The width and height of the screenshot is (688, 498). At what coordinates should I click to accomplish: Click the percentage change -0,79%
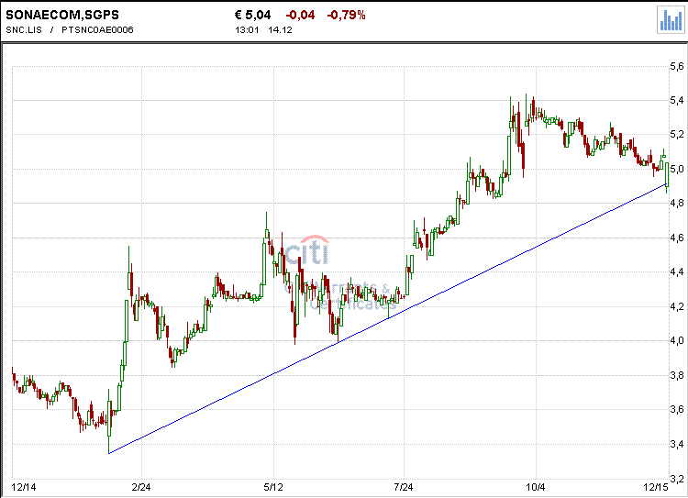point(346,15)
